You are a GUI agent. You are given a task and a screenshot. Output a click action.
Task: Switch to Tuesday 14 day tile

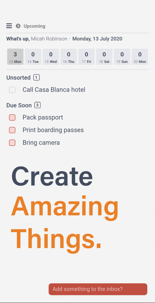pyautogui.click(x=33, y=57)
